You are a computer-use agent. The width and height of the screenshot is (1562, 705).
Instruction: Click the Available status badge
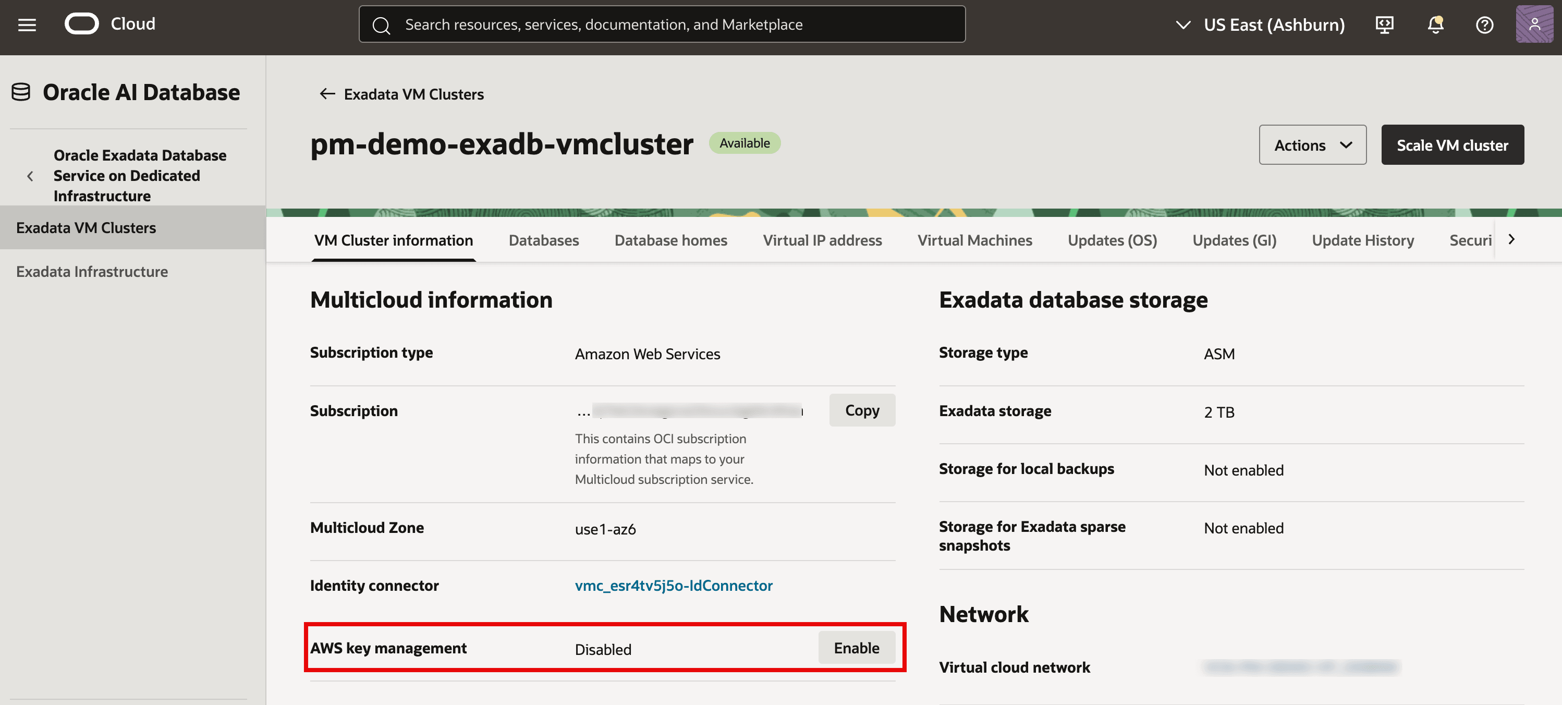point(744,143)
